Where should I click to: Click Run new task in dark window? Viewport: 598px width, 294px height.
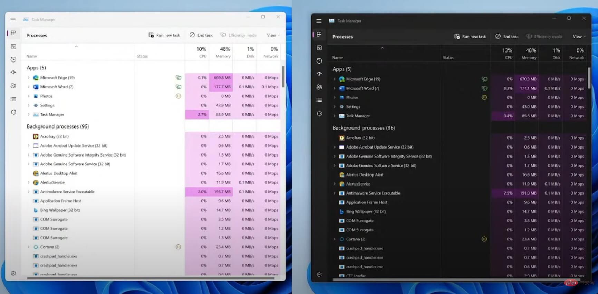pos(470,37)
